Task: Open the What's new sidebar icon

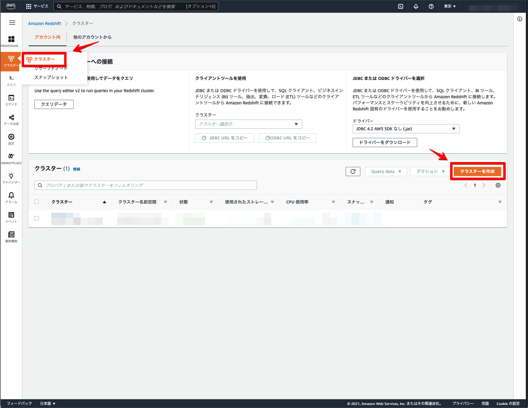Action: click(11, 237)
